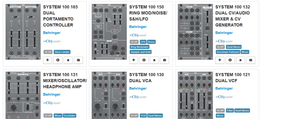Open System 100 131 module panel image

(x=23, y=95)
